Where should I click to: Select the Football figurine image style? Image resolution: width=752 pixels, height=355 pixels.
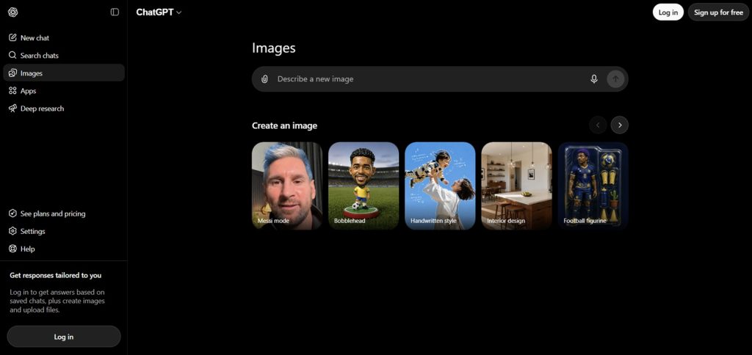(593, 186)
